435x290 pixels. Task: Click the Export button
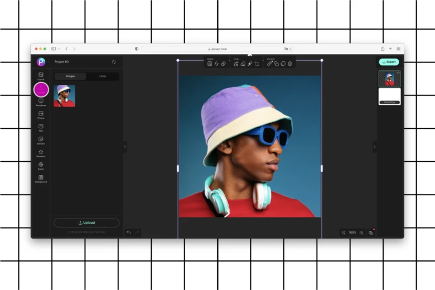click(389, 62)
